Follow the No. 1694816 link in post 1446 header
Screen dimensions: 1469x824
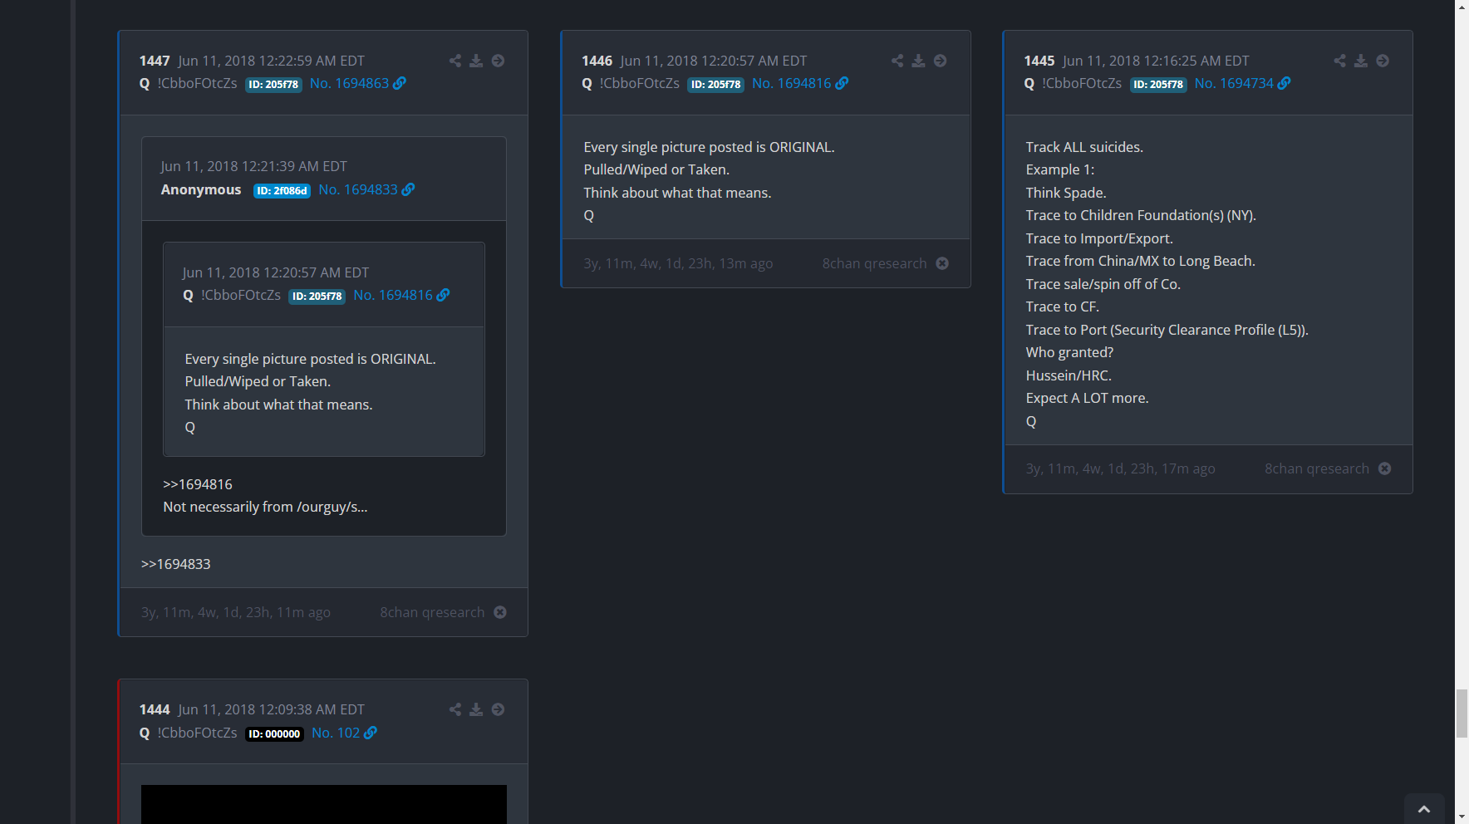point(791,83)
